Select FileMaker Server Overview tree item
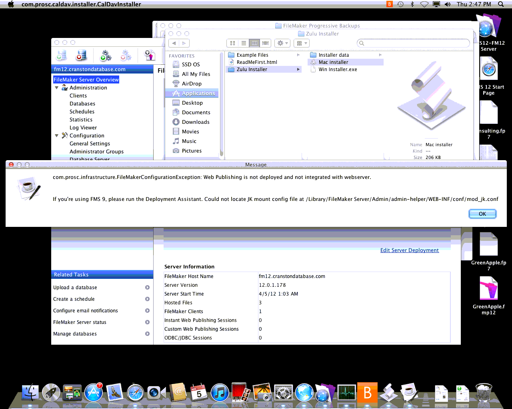The image size is (512, 409). pos(86,80)
